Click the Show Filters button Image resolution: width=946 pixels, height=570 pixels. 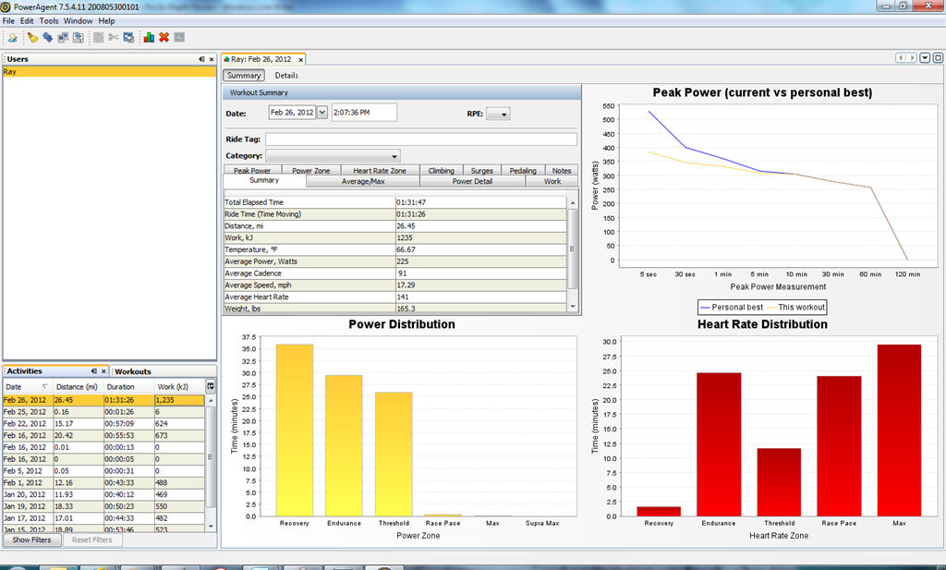[32, 540]
